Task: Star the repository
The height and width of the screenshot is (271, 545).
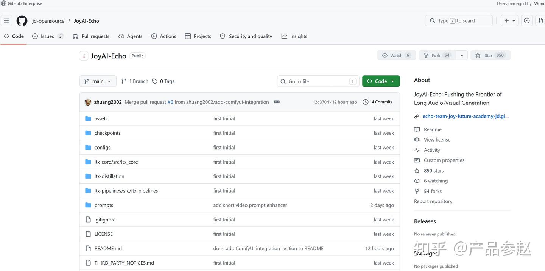Action: pyautogui.click(x=490, y=55)
